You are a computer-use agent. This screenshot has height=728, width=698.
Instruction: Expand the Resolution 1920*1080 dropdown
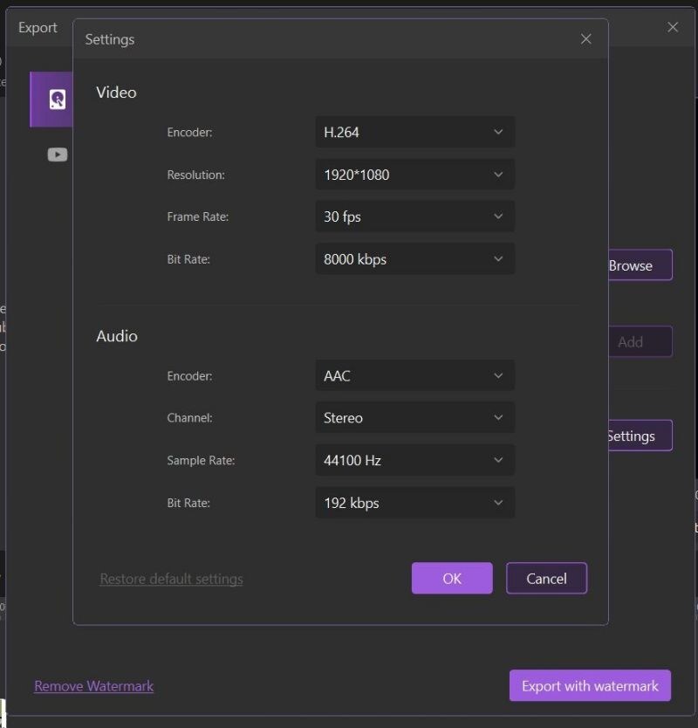pyautogui.click(x=414, y=175)
